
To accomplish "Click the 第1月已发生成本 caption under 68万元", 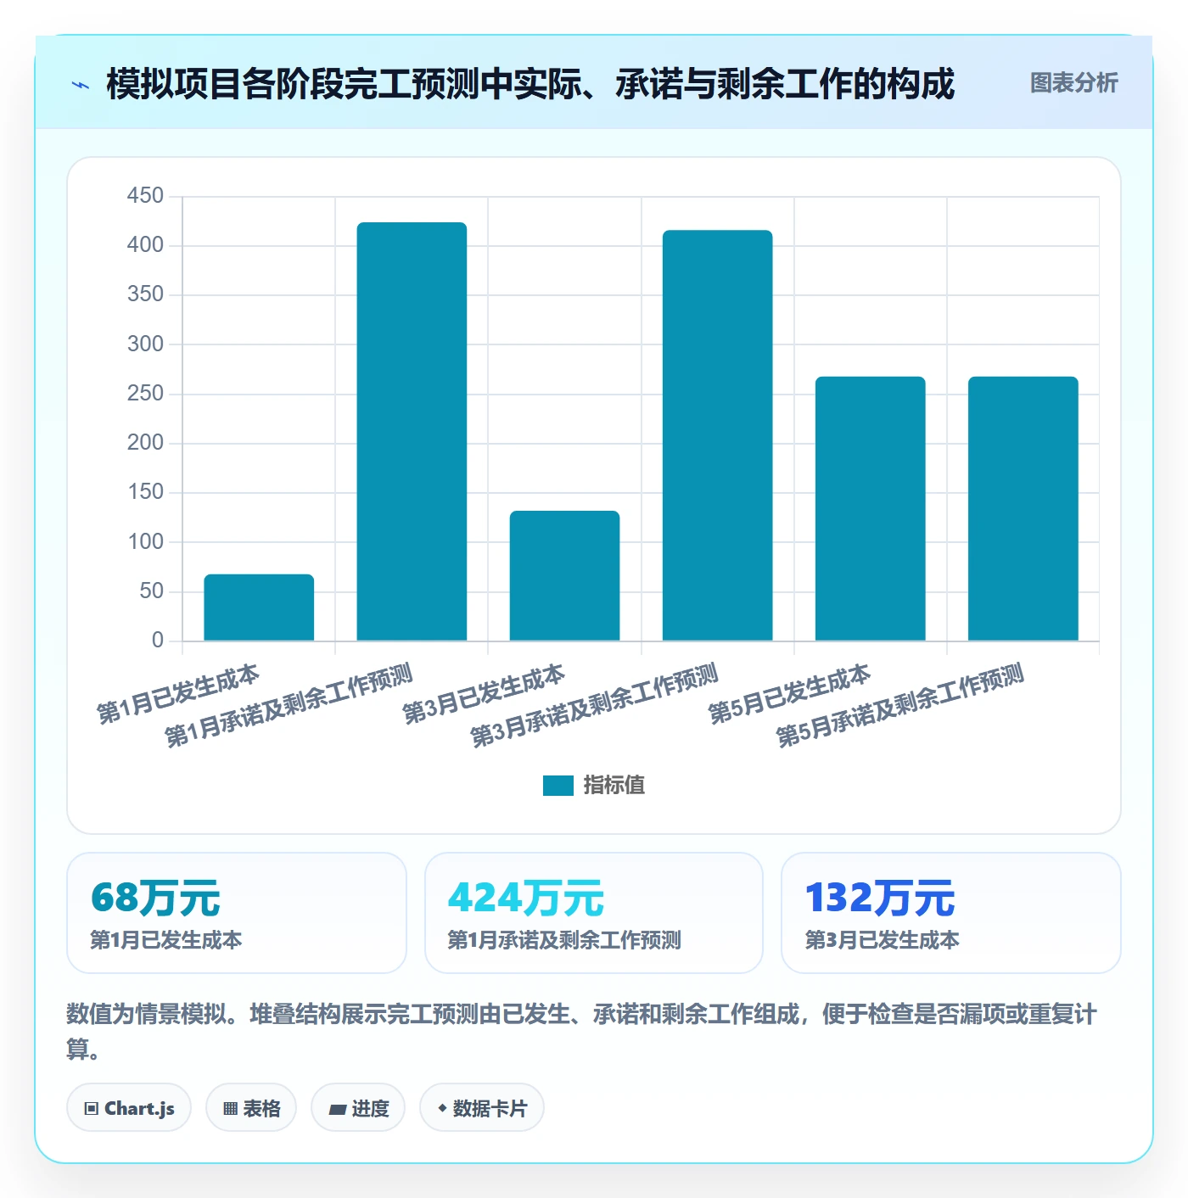I will (166, 940).
